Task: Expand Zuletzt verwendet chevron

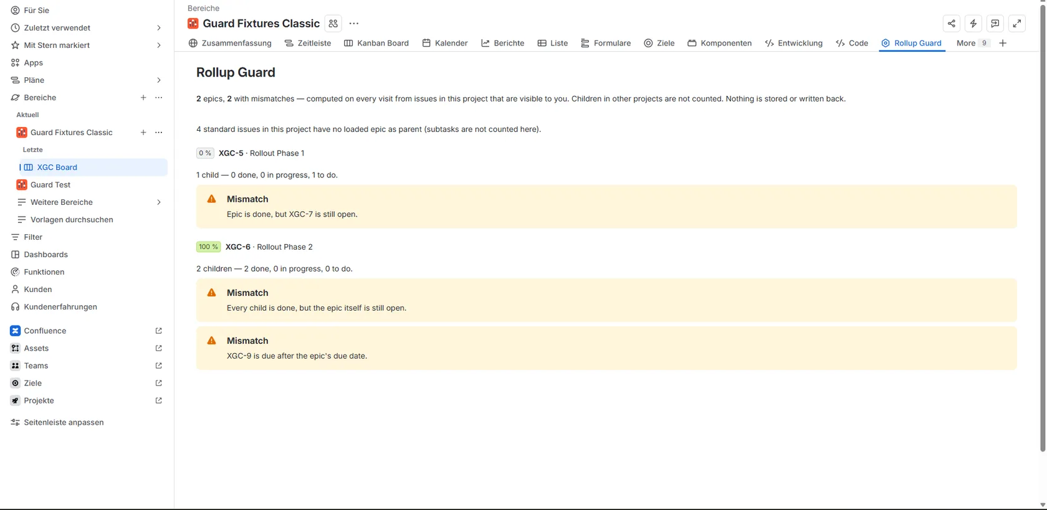Action: coord(159,28)
